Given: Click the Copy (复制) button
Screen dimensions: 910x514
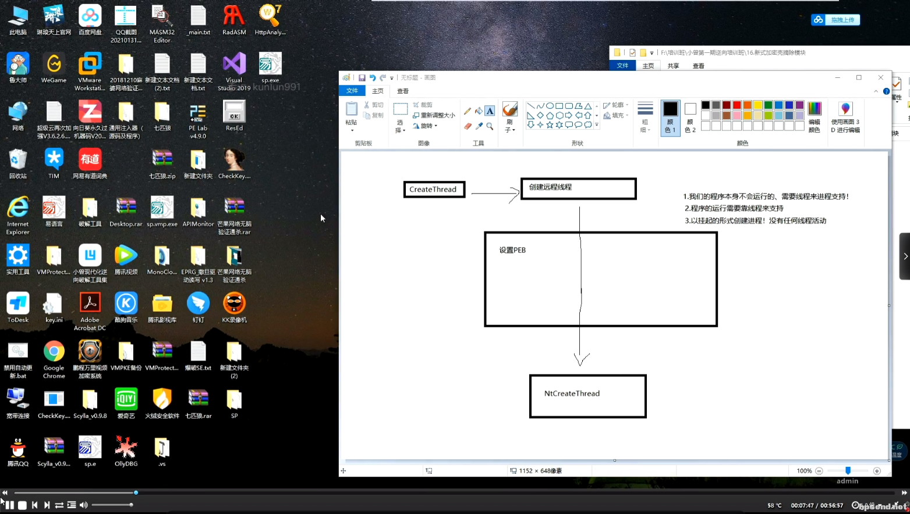Looking at the screenshot, I should 374,116.
